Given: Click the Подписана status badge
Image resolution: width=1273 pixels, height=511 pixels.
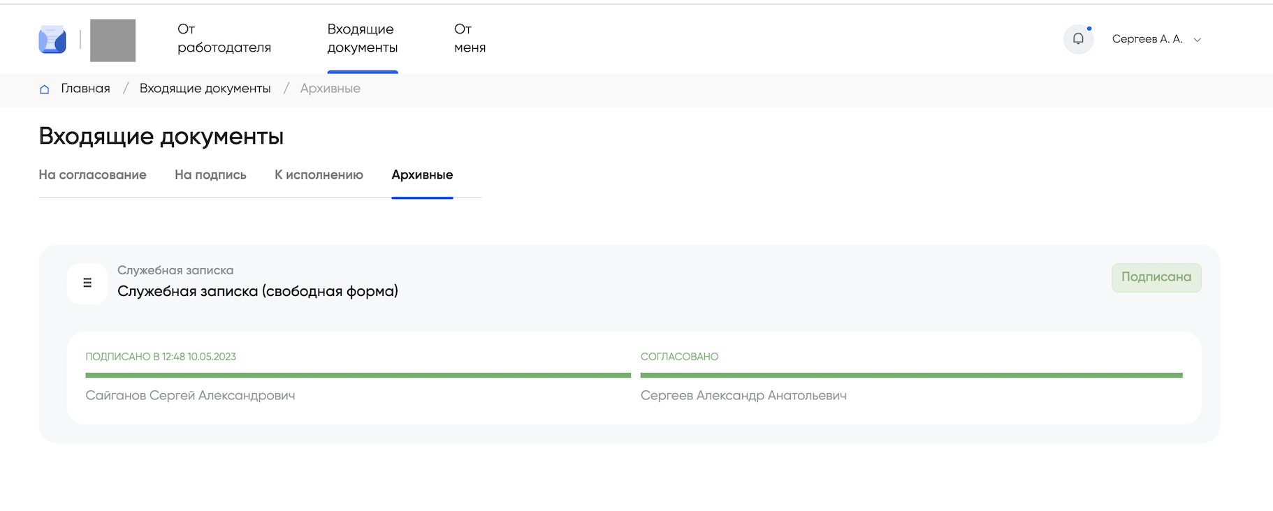Looking at the screenshot, I should click(x=1156, y=277).
